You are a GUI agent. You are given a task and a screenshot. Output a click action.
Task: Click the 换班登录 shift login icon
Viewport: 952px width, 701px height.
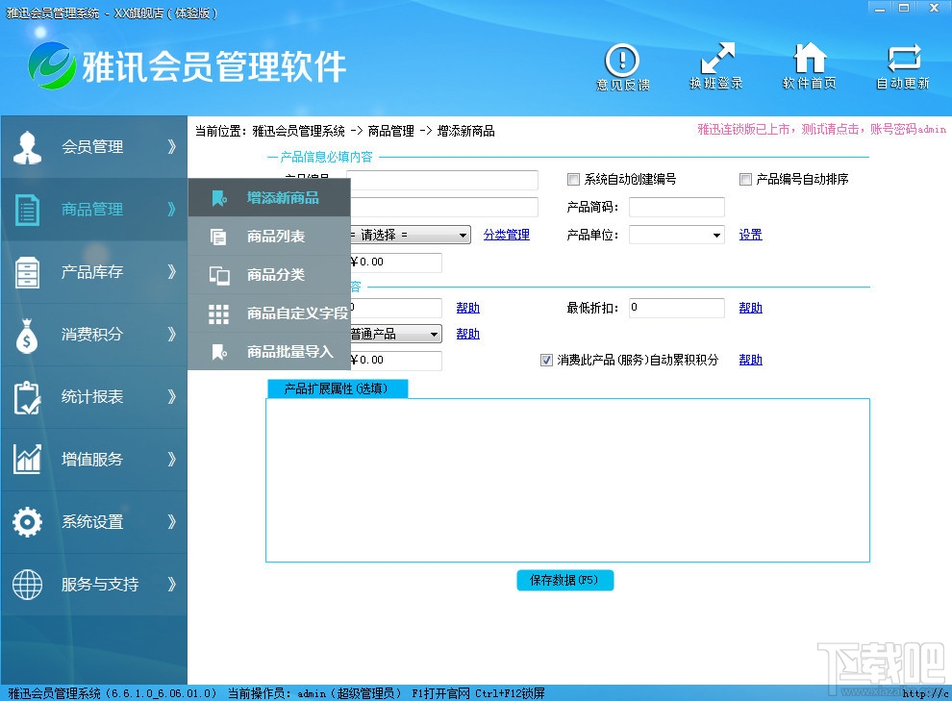(x=715, y=65)
